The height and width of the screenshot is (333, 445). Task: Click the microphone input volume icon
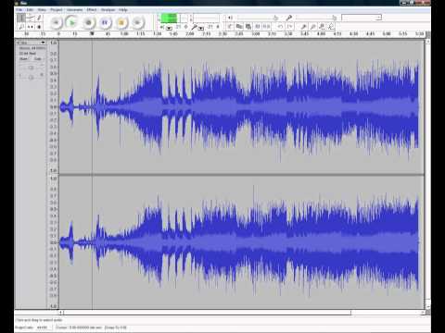coord(289,18)
